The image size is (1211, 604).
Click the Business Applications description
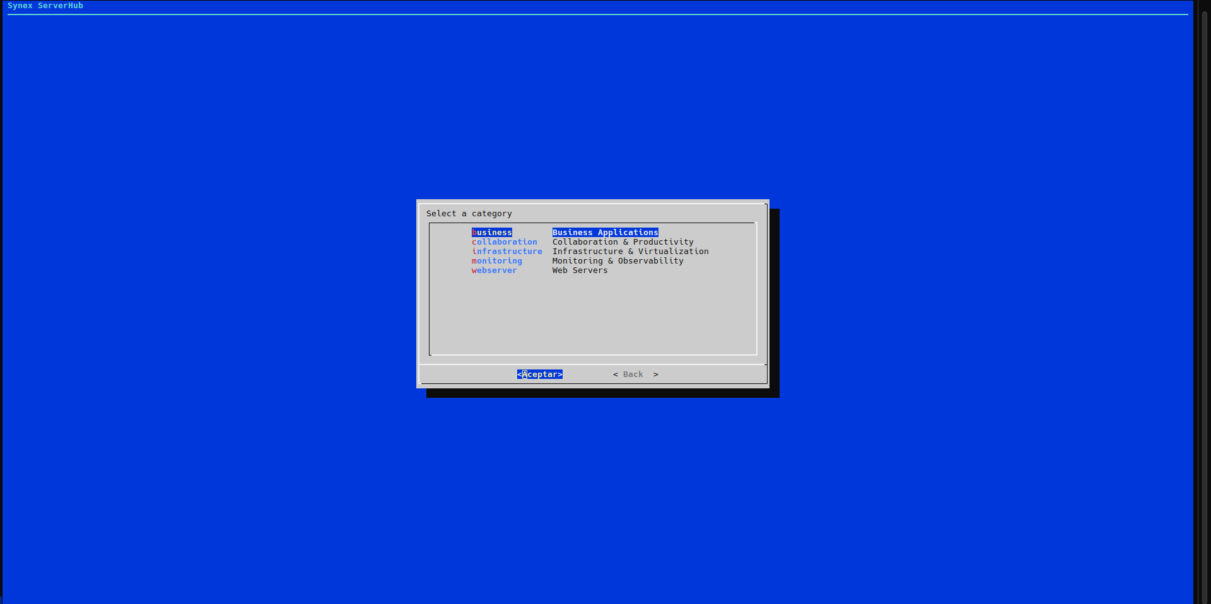coord(605,233)
